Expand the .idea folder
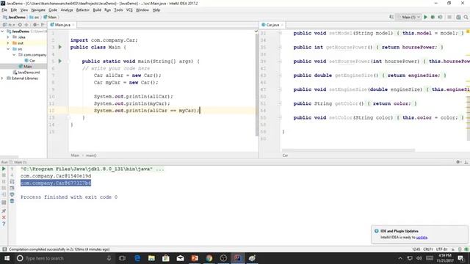 pos(8,37)
